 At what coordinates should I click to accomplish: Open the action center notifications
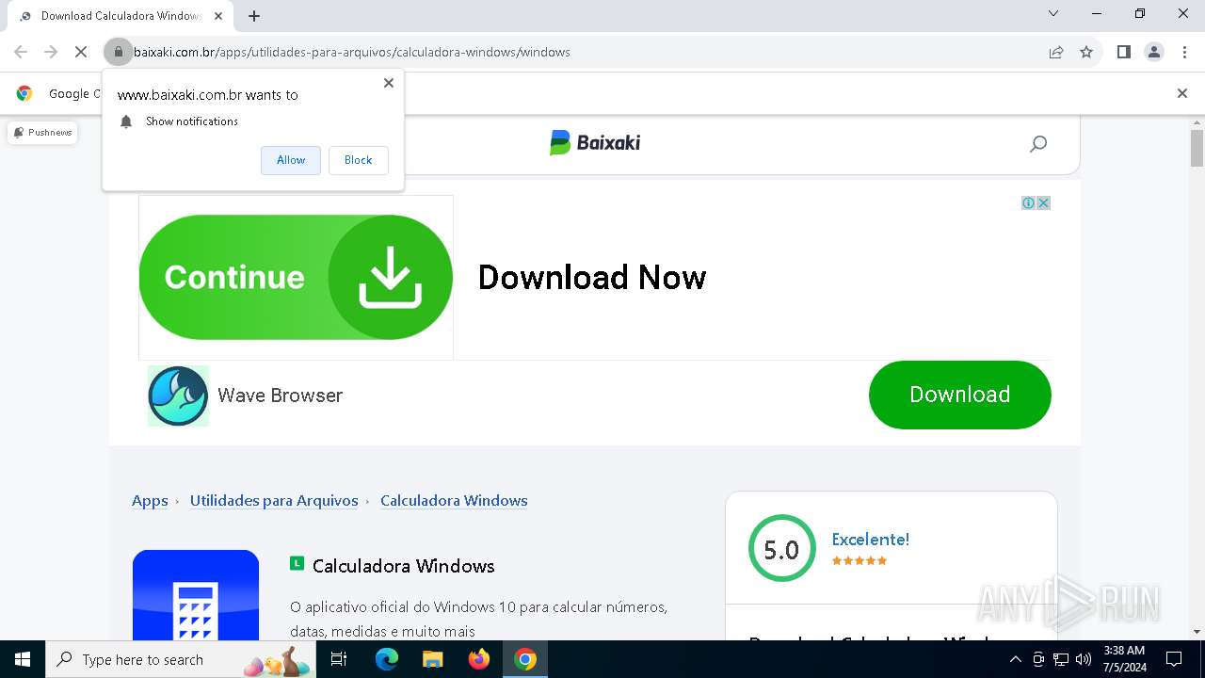click(1174, 659)
